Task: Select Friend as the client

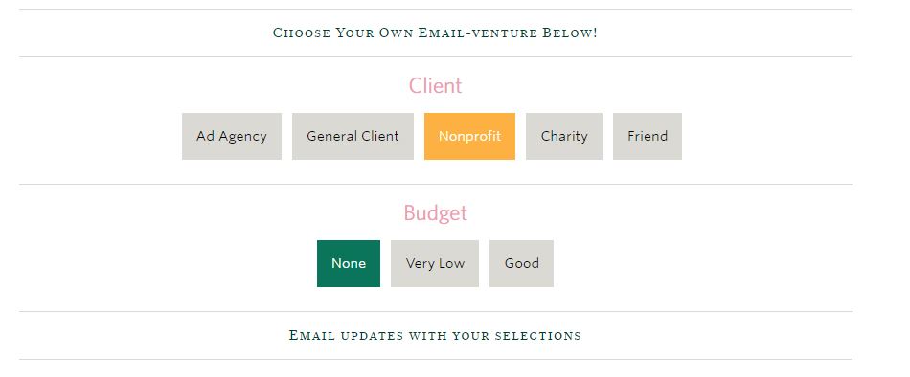Action: point(648,136)
